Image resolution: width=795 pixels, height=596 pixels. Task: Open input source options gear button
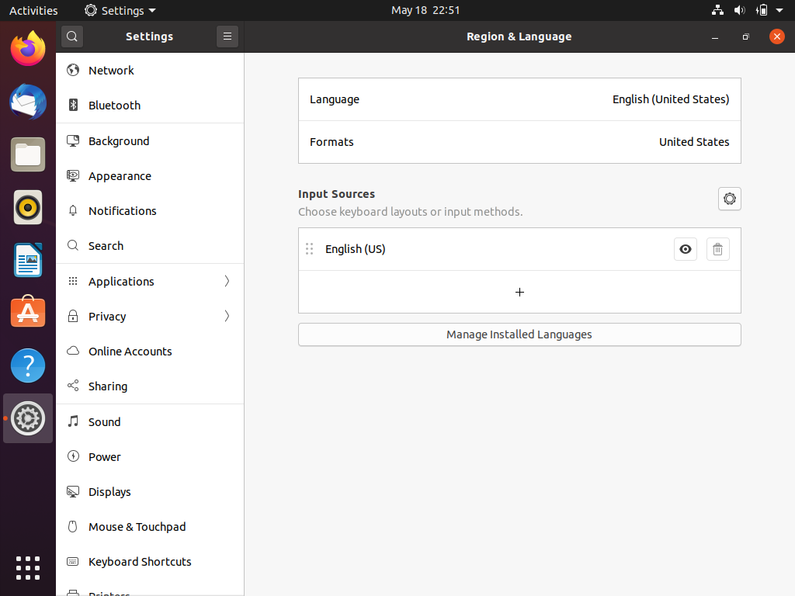pos(729,199)
